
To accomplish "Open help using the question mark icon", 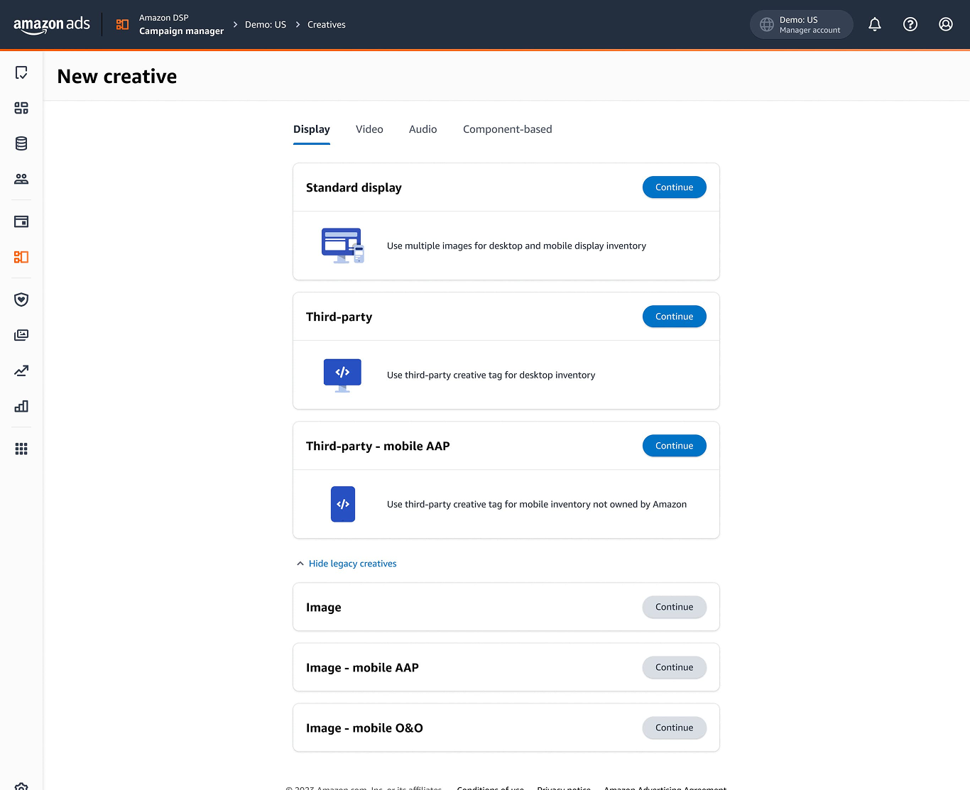I will tap(910, 24).
